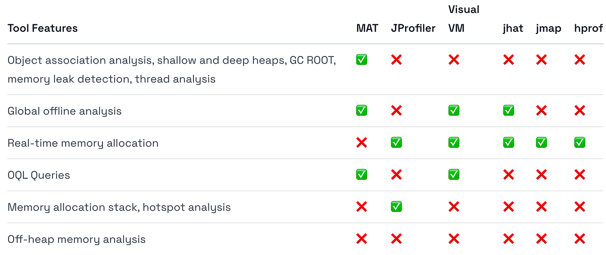606x255 pixels.
Task: Click jmap green check for Real-time memory allocation
Action: (x=541, y=143)
